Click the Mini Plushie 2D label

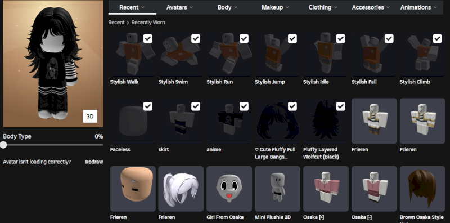[273, 217]
